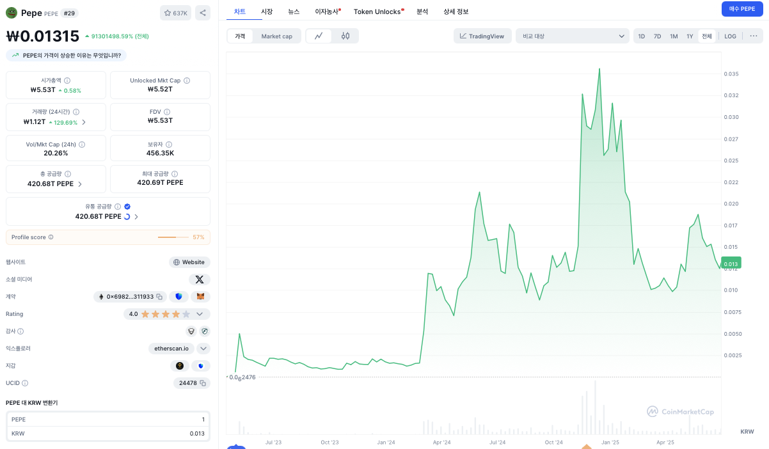The image size is (769, 449).
Task: Click the info icon beside 감사 label
Action: pos(20,331)
